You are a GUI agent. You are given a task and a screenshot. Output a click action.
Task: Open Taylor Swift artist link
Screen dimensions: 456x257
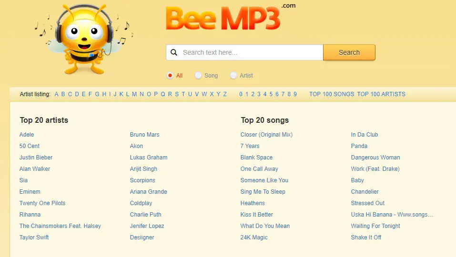pos(34,237)
